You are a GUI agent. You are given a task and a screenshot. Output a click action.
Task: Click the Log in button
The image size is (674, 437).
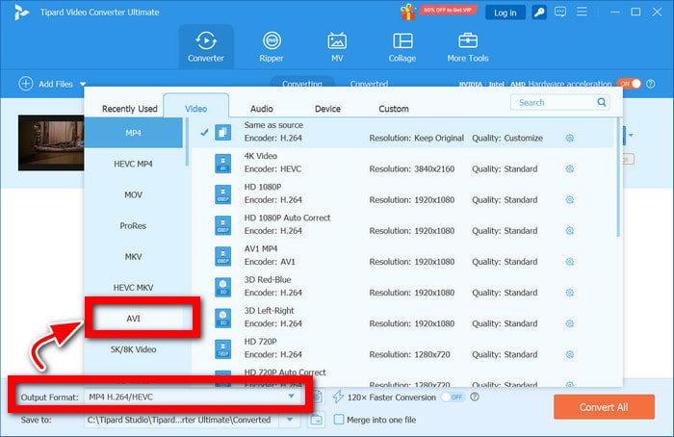(505, 13)
